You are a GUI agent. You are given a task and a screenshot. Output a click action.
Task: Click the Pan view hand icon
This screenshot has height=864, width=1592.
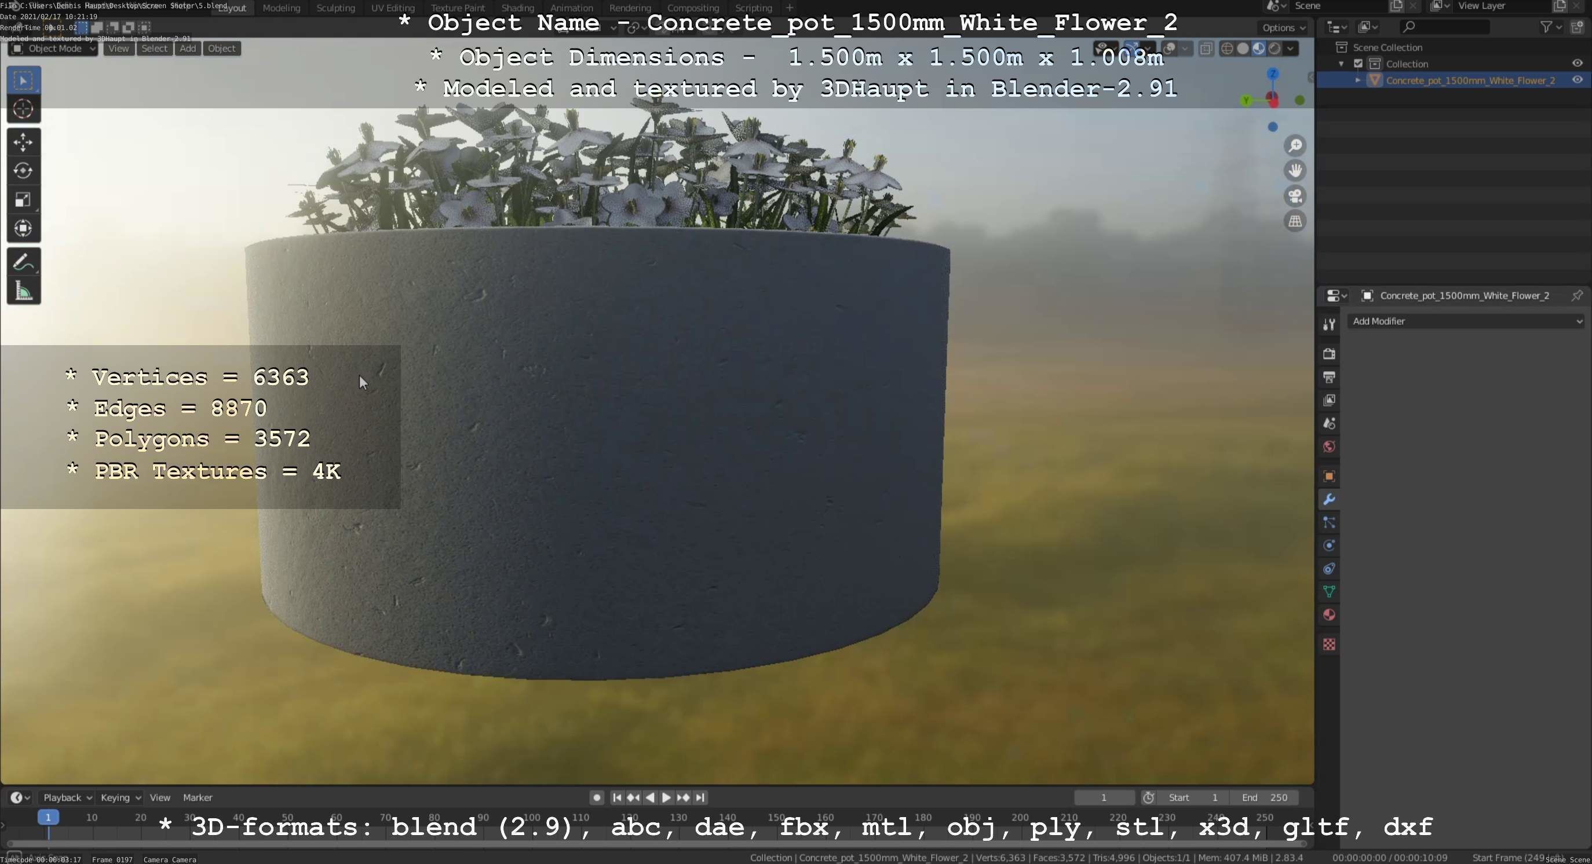tap(1295, 171)
